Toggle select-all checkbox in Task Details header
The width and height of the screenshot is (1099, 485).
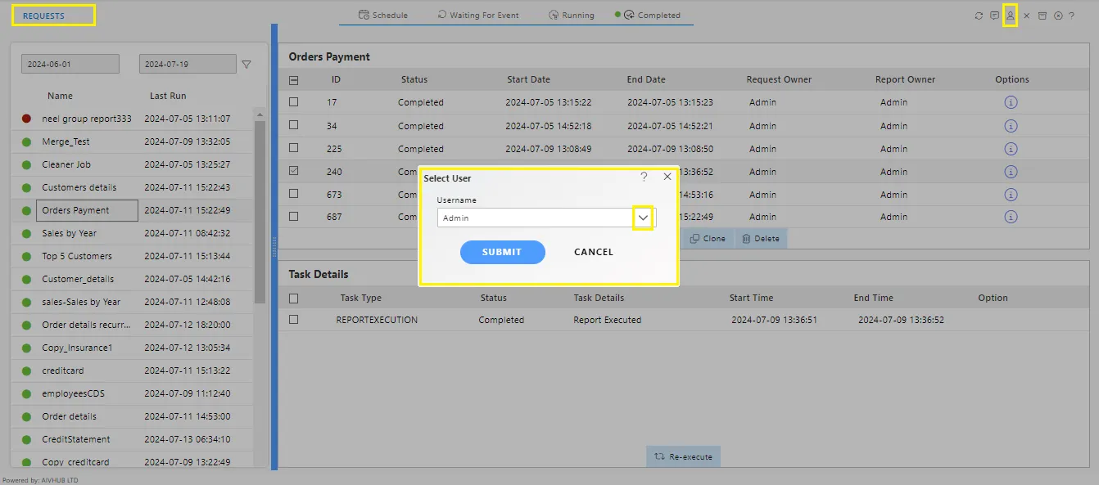294,298
